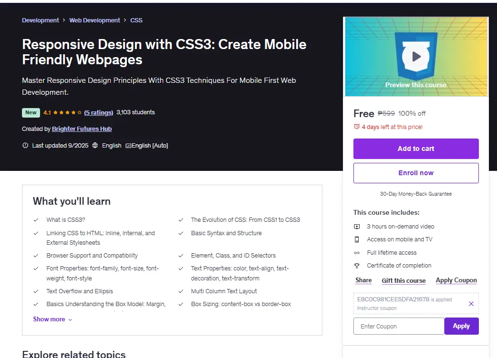Viewport: 497px width, 358px height.
Task: Focus the Enter Coupon field
Action: click(x=399, y=326)
